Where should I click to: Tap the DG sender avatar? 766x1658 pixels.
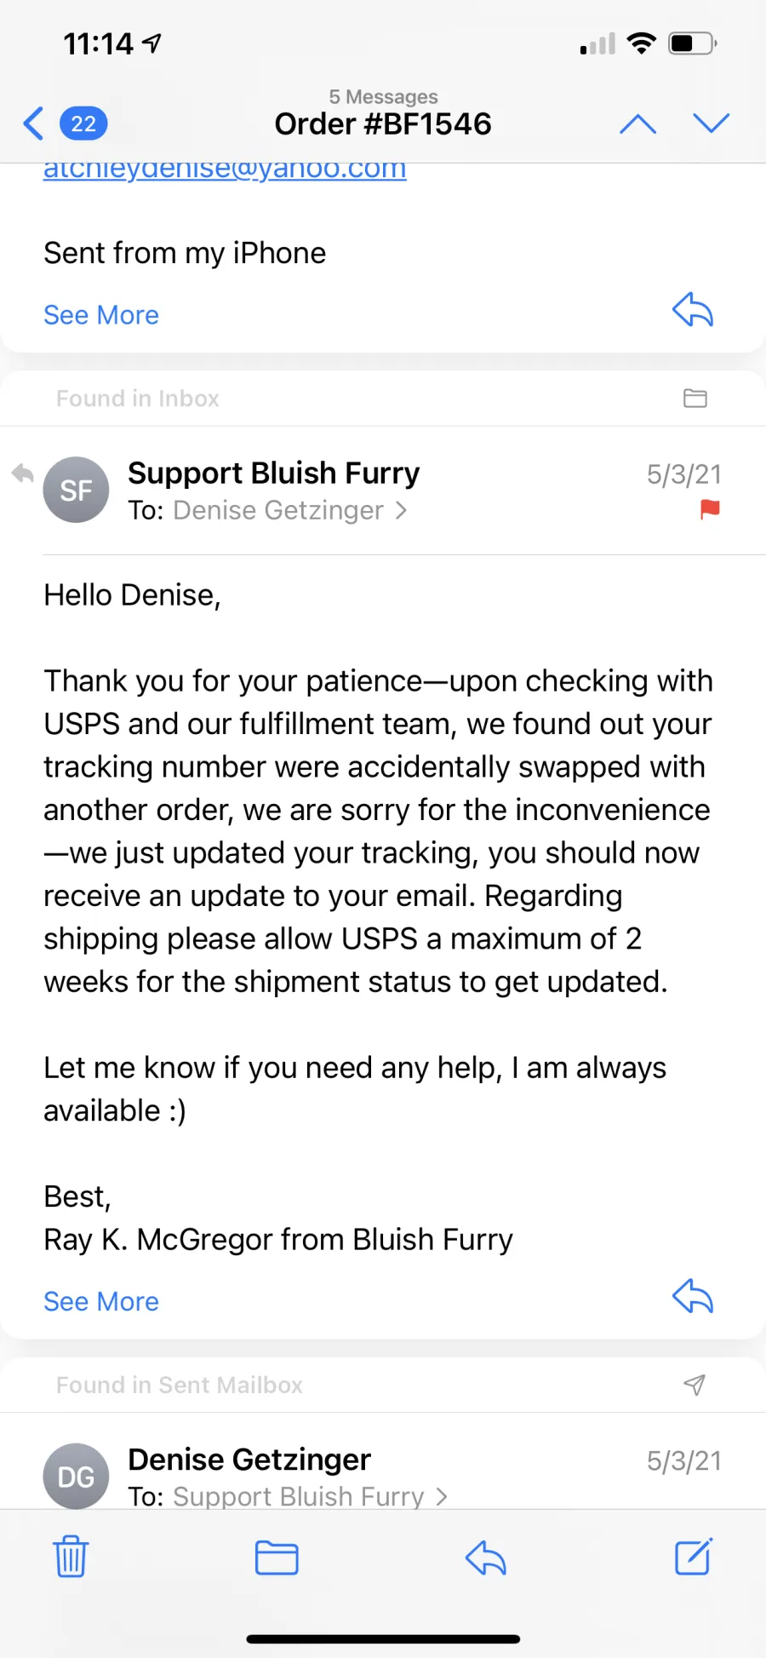point(76,1476)
